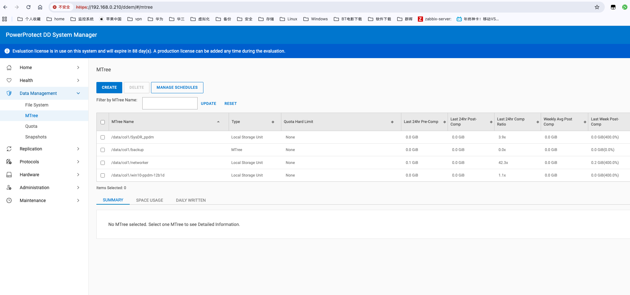The height and width of the screenshot is (295, 630).
Task: Click the Data Management shield icon
Action: pos(9,93)
